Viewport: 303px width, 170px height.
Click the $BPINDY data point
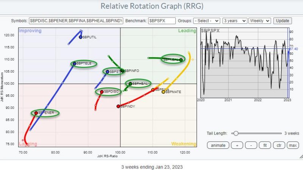tap(118, 106)
